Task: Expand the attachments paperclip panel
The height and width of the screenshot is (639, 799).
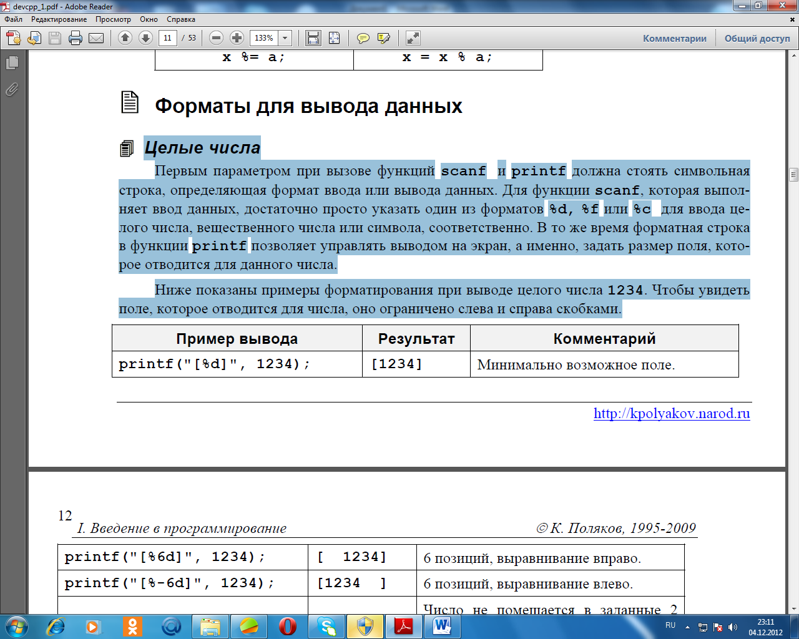Action: click(12, 90)
